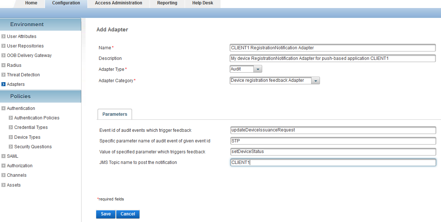Click the arrow icon beside Adapters
Image resolution: width=441 pixels, height=222 pixels.
pos(3,84)
